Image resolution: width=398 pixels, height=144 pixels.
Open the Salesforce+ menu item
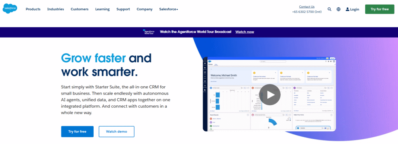169,9
